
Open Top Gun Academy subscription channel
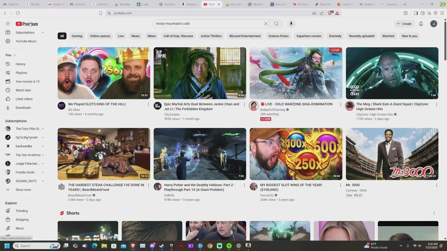click(24, 155)
